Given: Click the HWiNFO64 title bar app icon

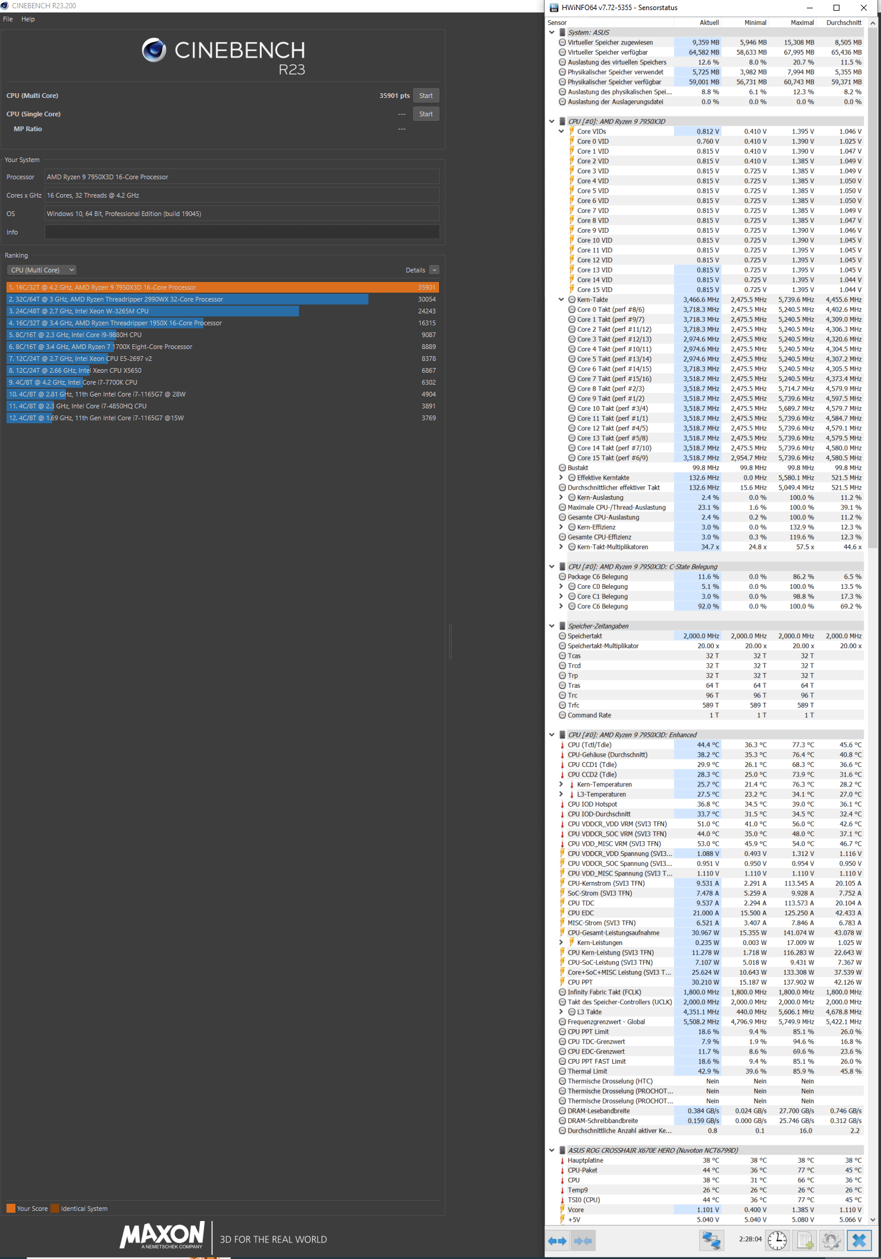Looking at the screenshot, I should click(554, 8).
